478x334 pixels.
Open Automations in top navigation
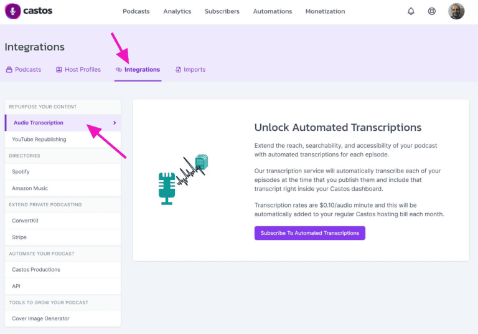(x=272, y=11)
